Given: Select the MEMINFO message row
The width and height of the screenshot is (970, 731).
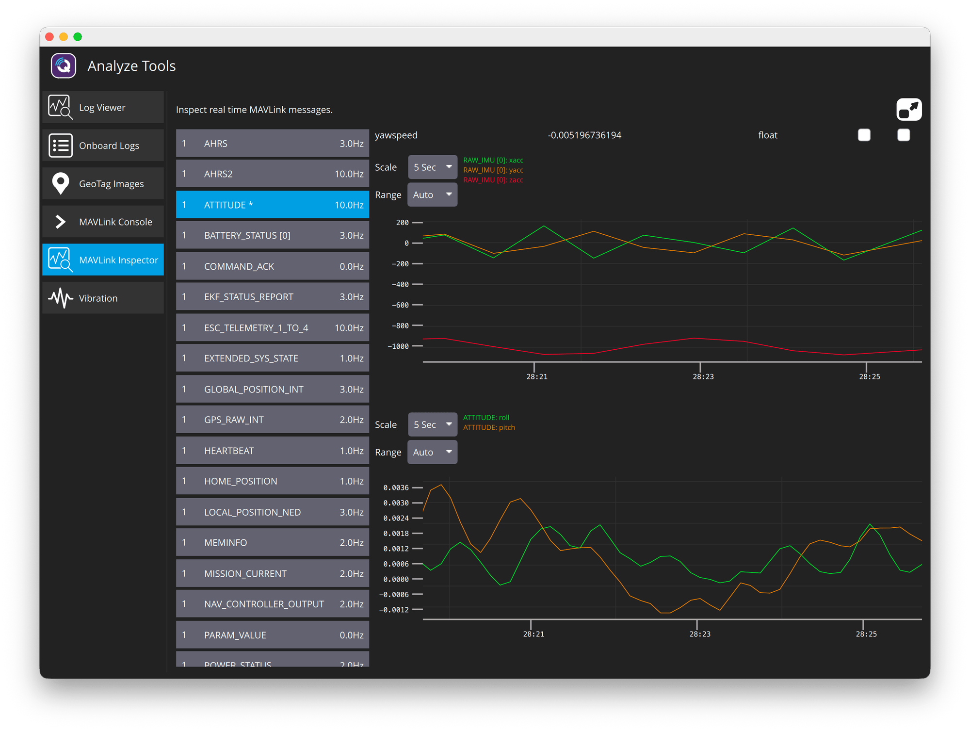Looking at the screenshot, I should pyautogui.click(x=272, y=542).
